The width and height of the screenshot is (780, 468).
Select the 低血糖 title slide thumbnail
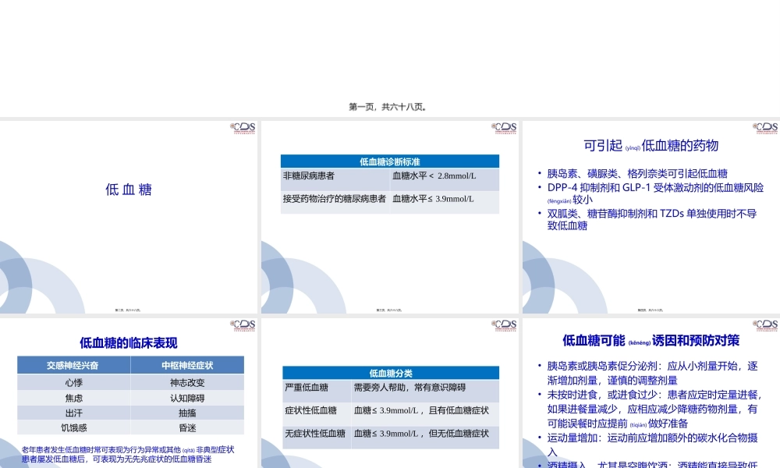coord(129,214)
